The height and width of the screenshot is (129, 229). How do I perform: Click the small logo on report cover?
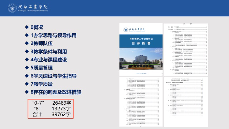[x=126, y=30]
